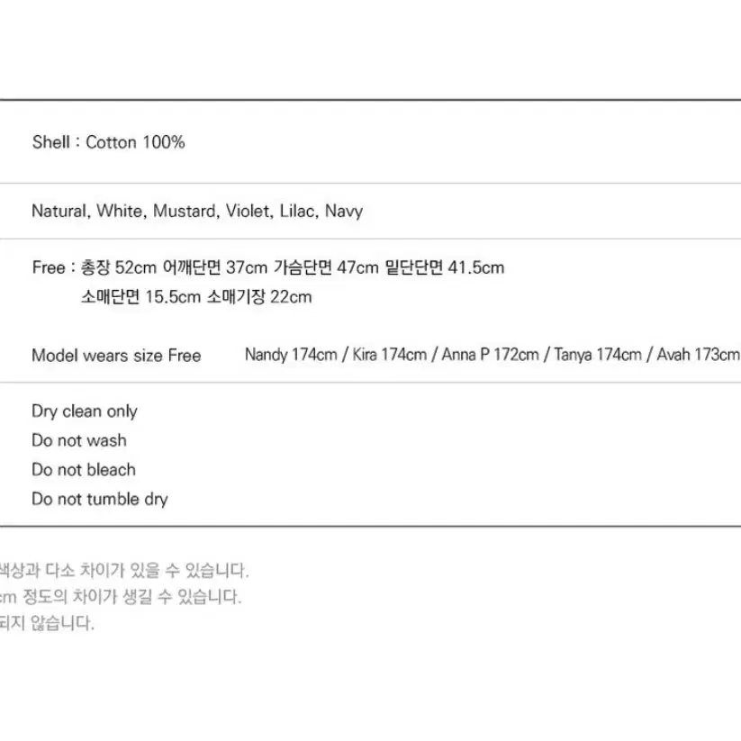Click model name Tanya 174cm
The height and width of the screenshot is (741, 741).
(598, 355)
